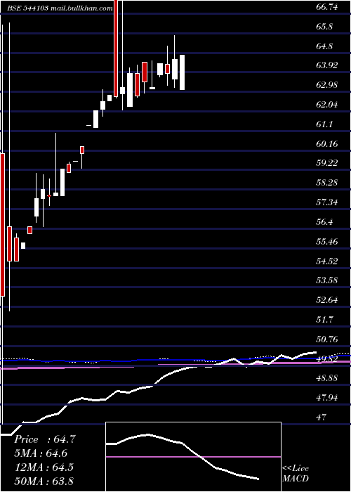Click the 57.34 price axis label
Image resolution: width=351 pixels, height=492 pixels.
coord(327,202)
